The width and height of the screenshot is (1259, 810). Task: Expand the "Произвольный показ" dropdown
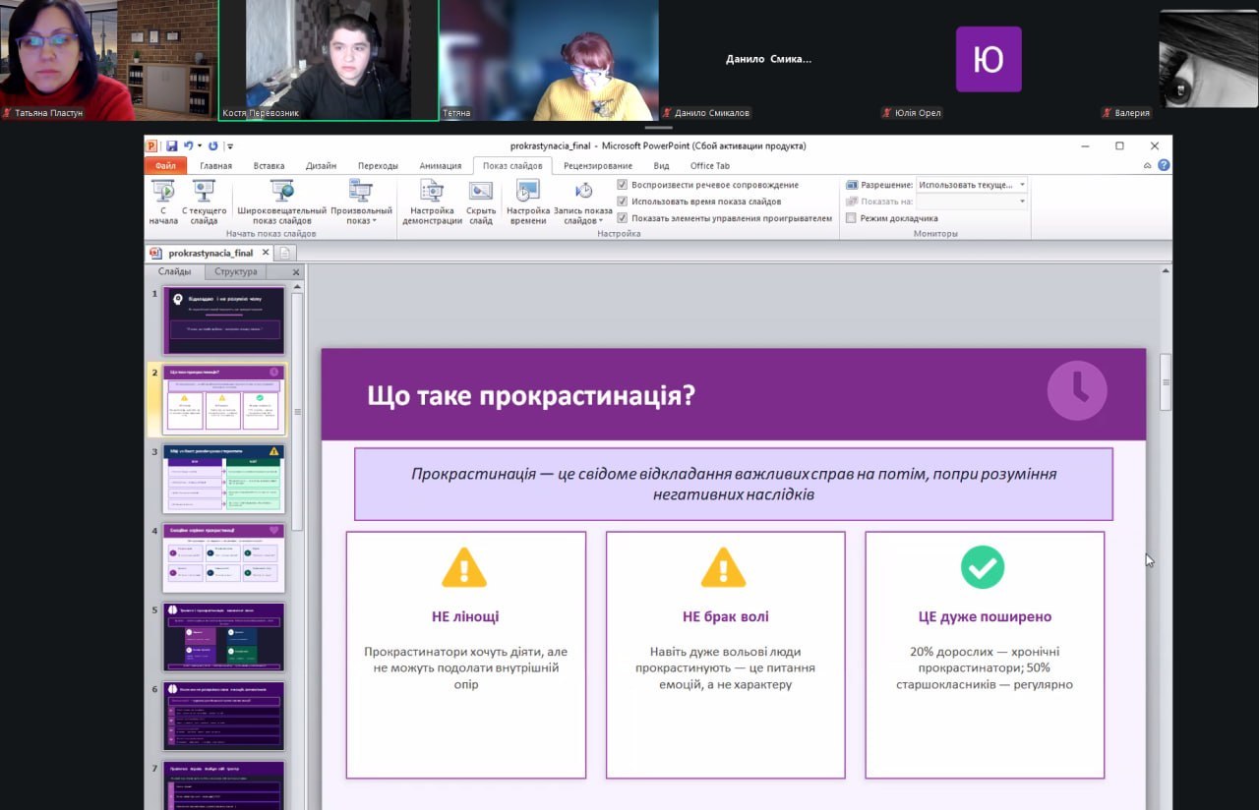[361, 221]
